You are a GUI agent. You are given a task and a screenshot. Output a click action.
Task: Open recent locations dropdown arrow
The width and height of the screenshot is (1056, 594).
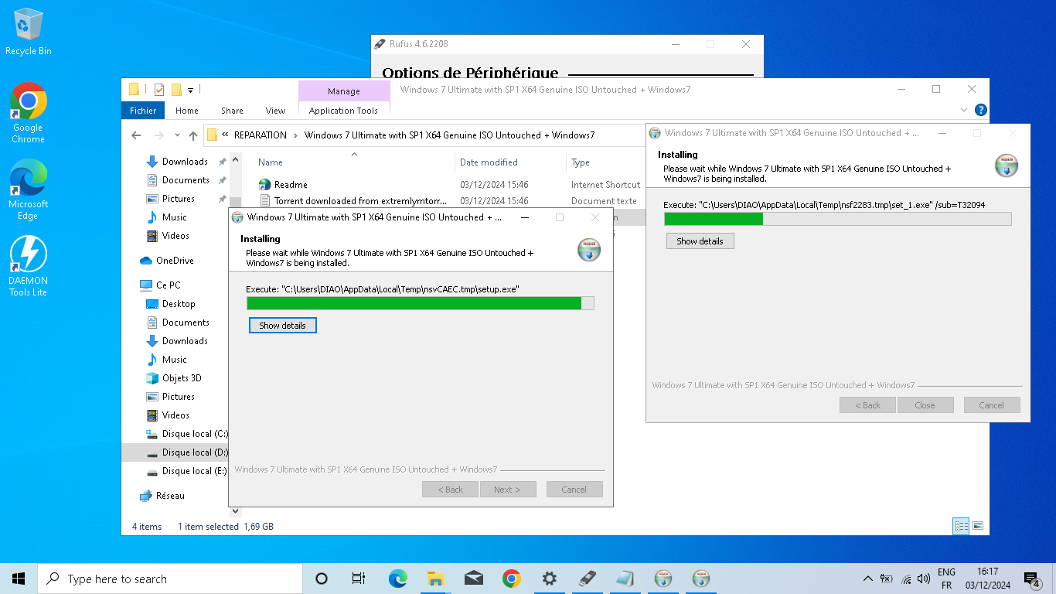pos(175,135)
